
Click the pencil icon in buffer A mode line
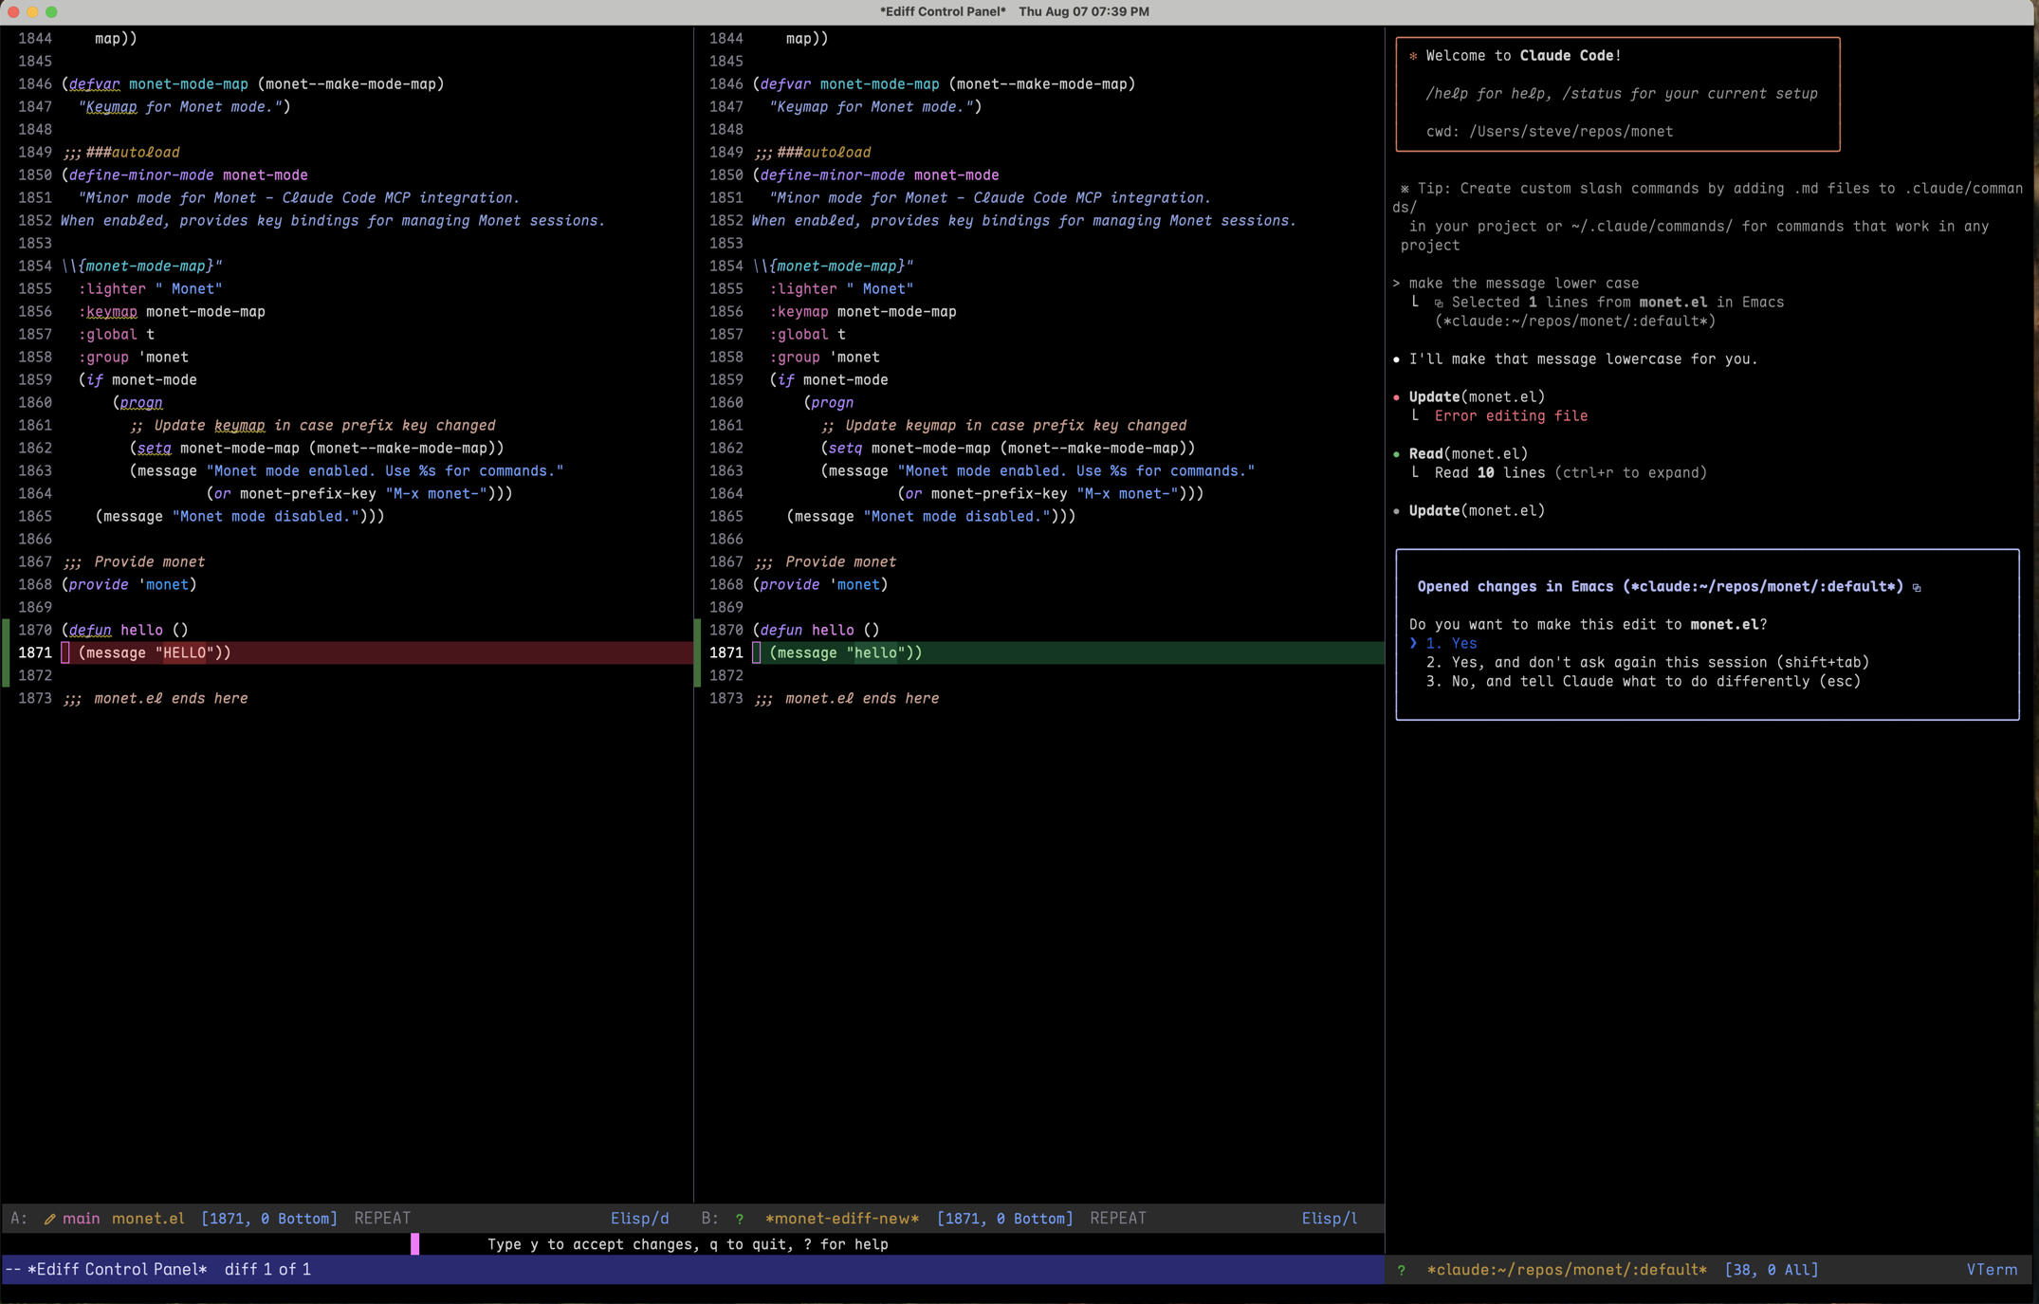49,1219
